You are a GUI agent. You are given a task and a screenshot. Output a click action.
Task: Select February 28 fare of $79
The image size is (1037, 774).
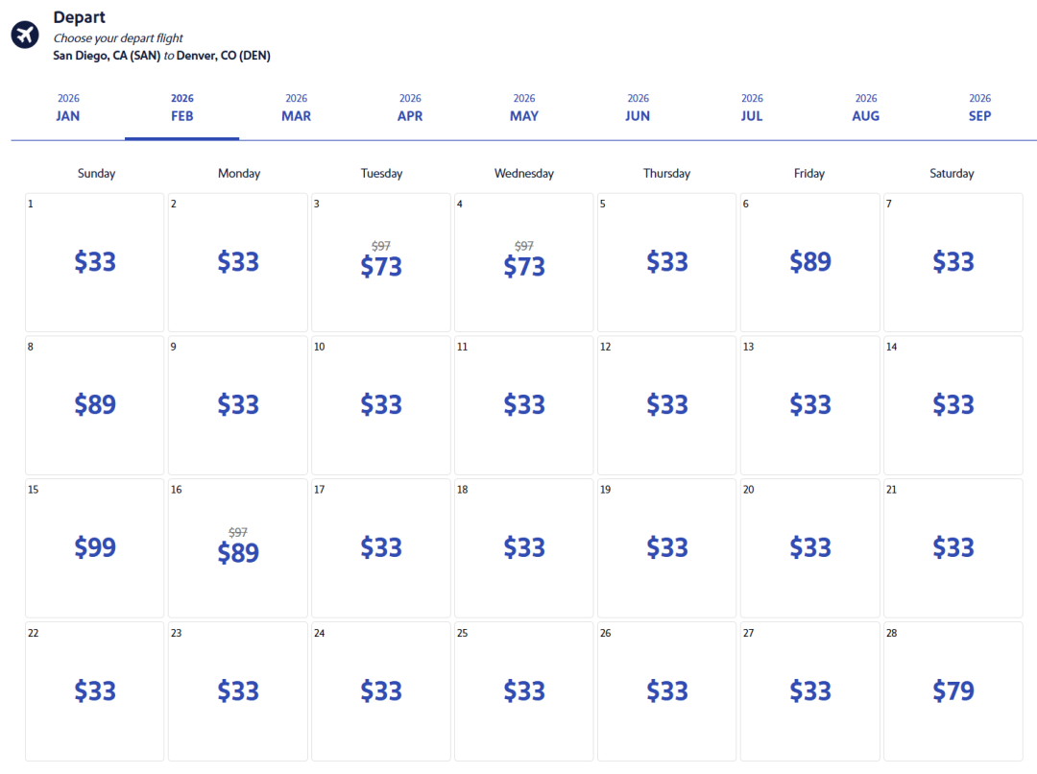click(x=953, y=690)
